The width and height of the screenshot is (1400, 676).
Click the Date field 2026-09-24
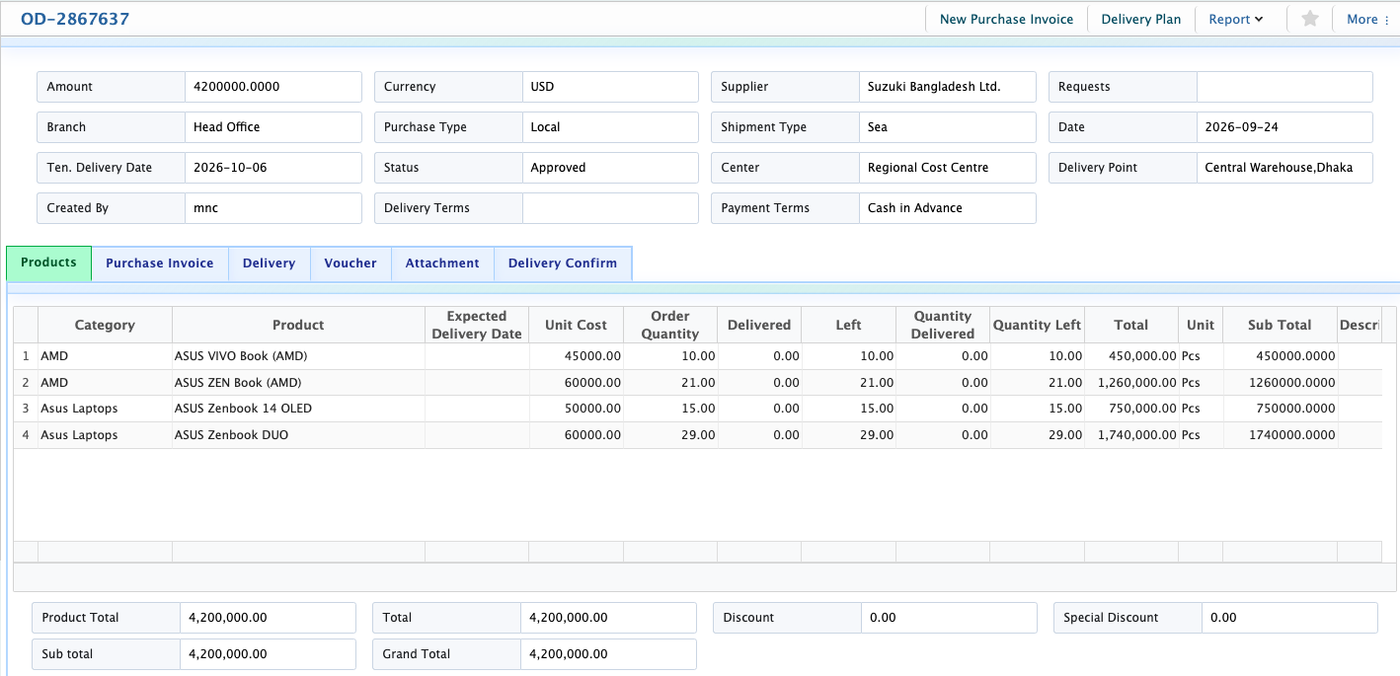1284,127
